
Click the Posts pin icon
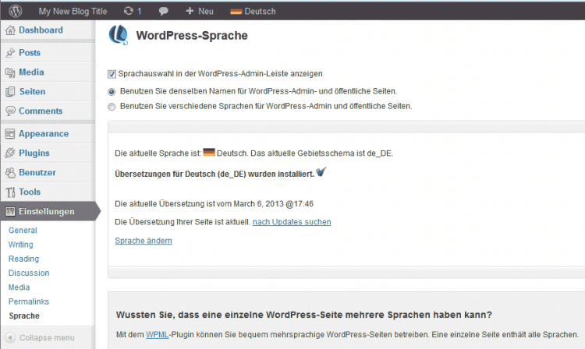click(x=10, y=53)
